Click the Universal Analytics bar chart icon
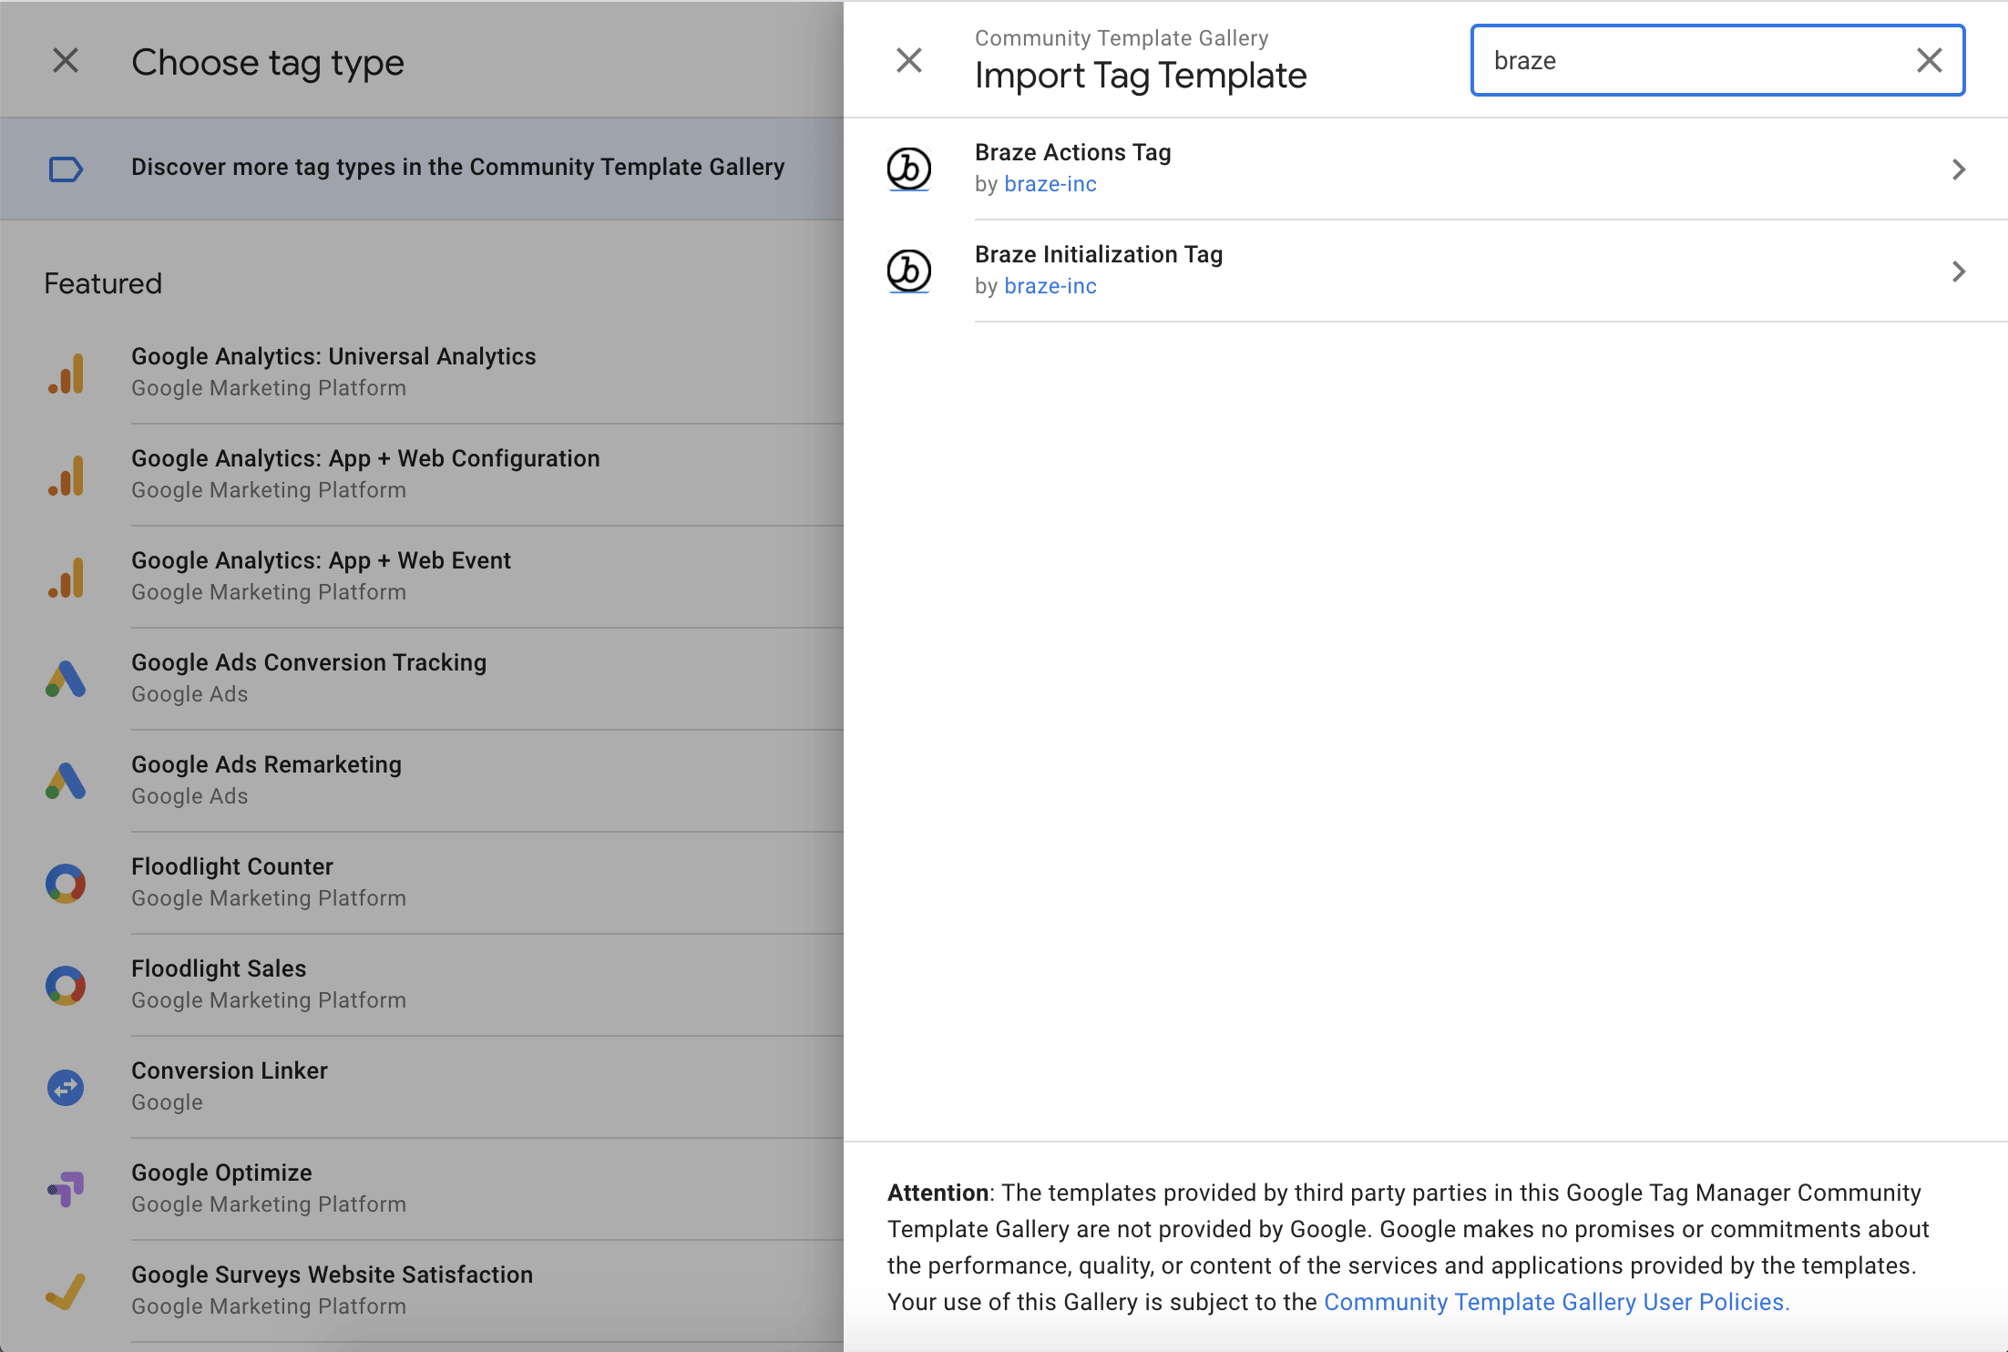 tap(66, 373)
